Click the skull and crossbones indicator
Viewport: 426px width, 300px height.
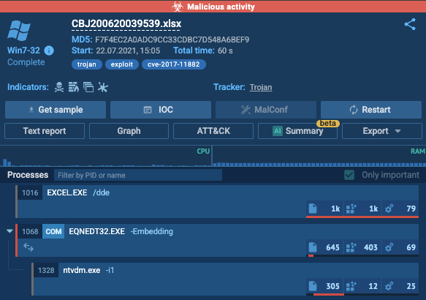tap(59, 87)
